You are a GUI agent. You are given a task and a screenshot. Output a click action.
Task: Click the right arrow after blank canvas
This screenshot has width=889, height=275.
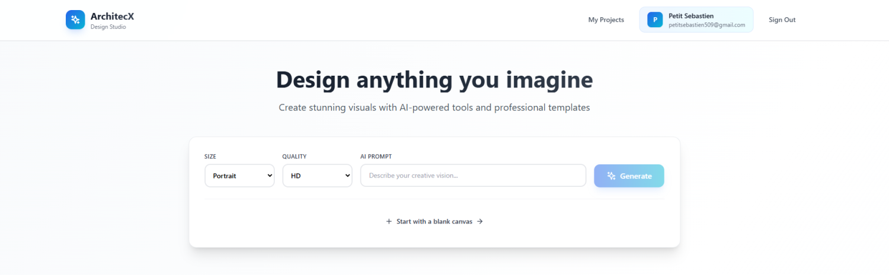click(x=480, y=221)
